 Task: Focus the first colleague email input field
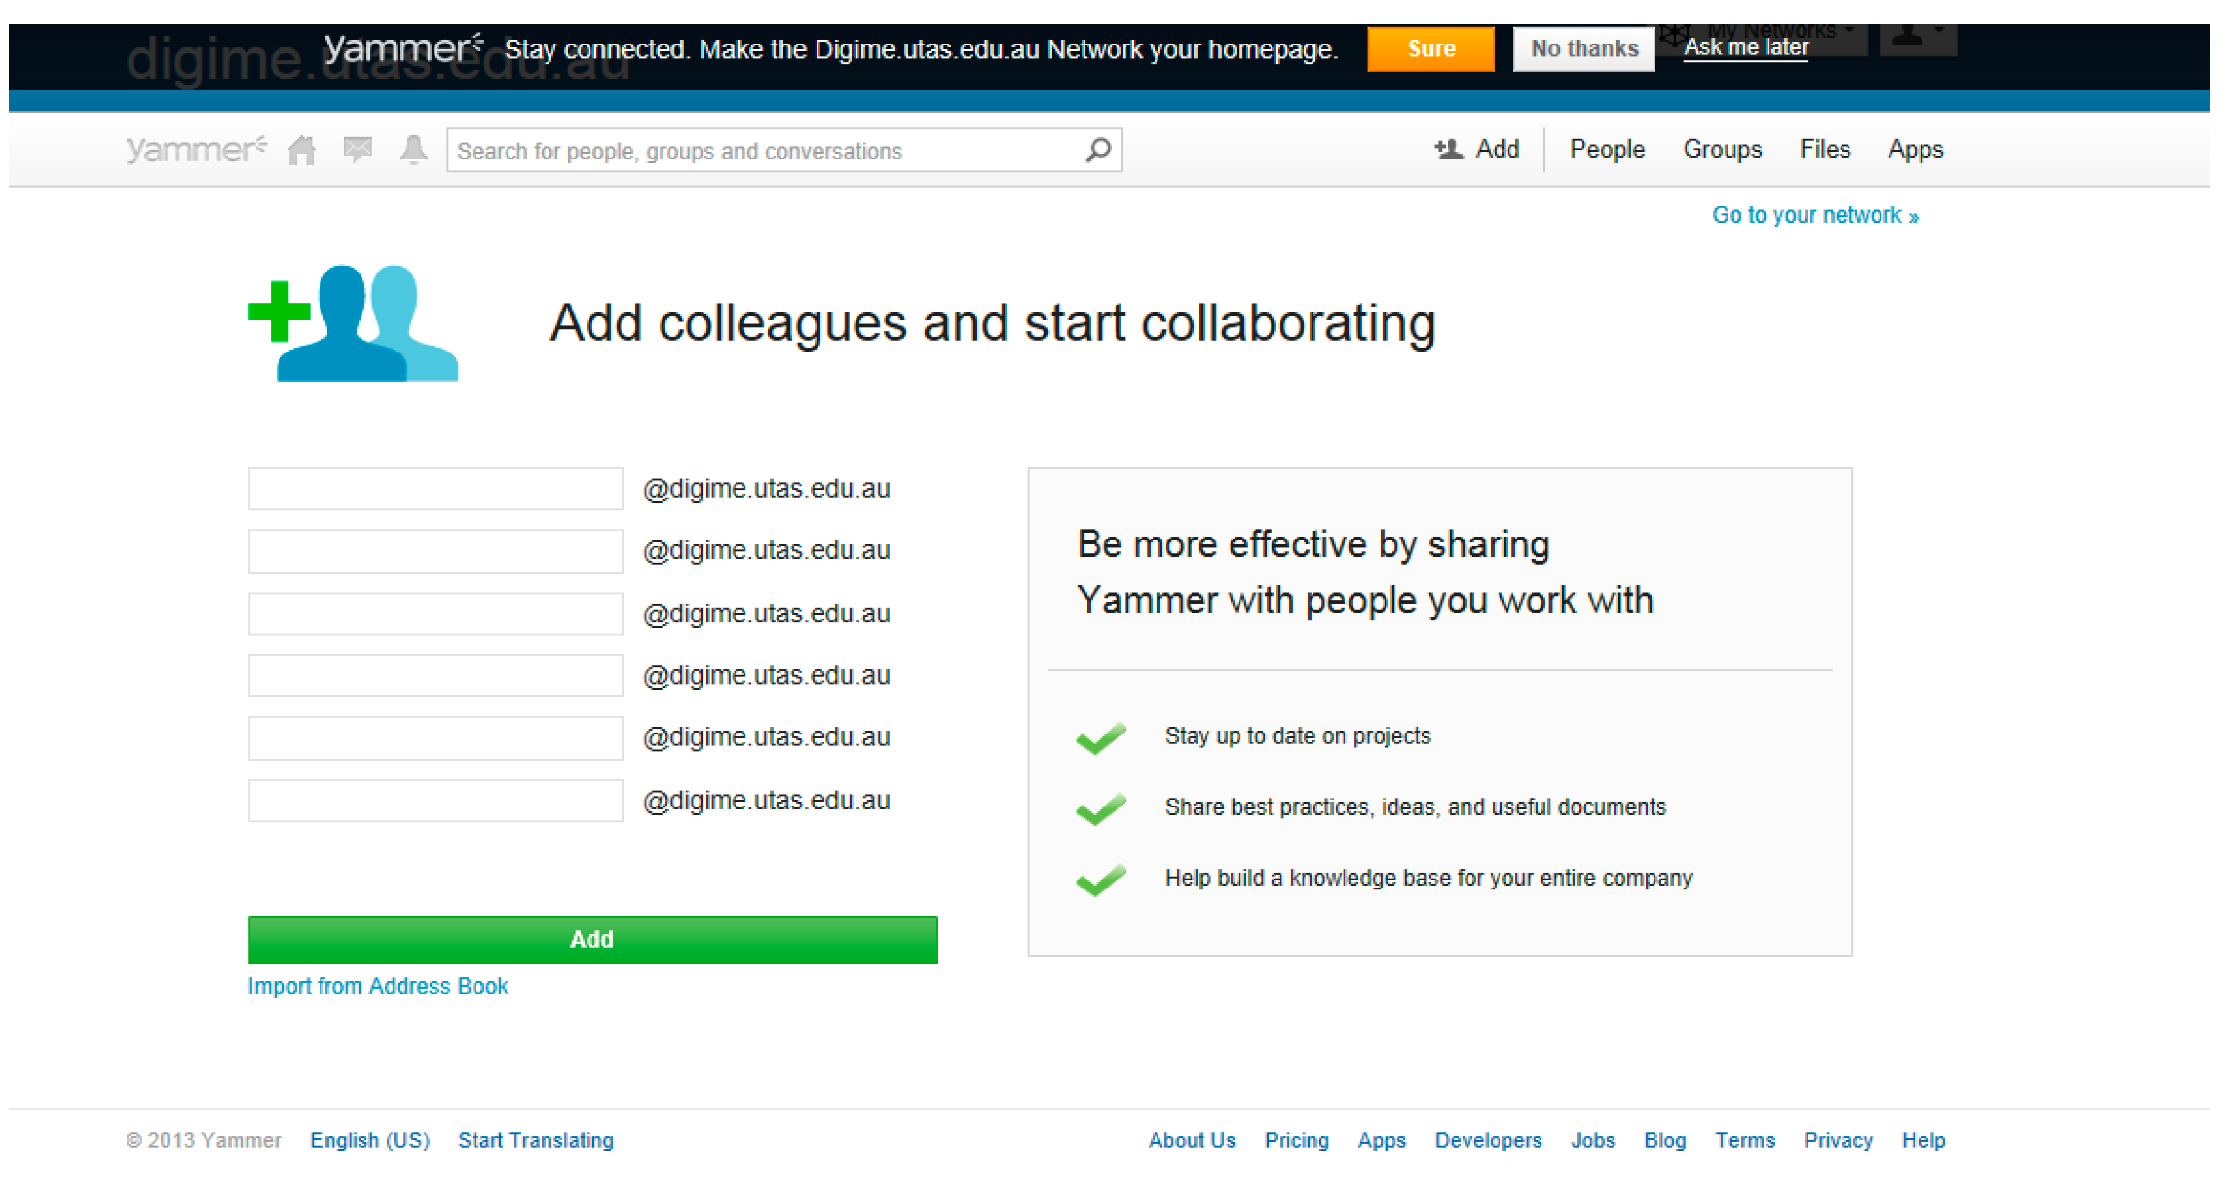pos(435,489)
